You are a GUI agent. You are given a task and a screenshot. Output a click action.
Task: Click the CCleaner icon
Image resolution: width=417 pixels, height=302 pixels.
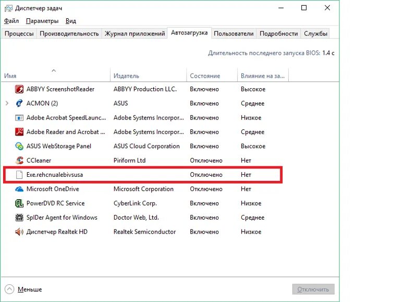pos(19,160)
